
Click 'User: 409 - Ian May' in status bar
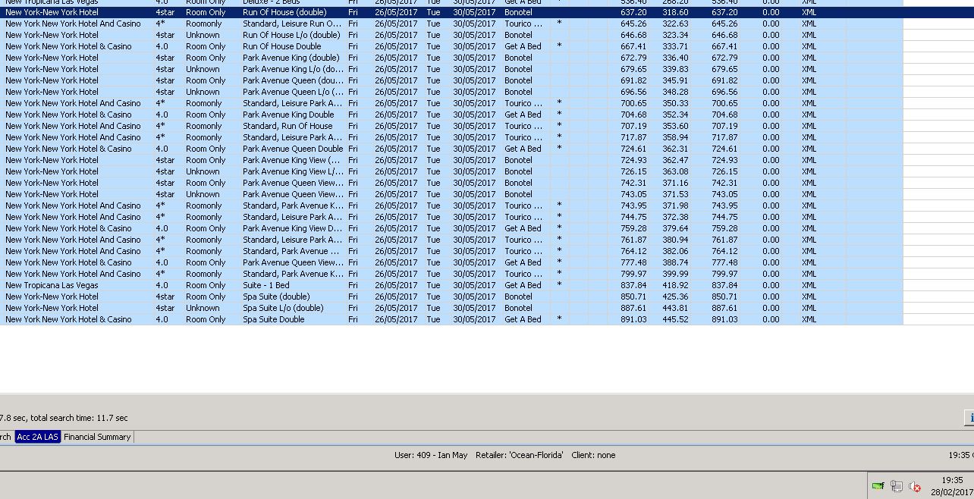click(431, 455)
